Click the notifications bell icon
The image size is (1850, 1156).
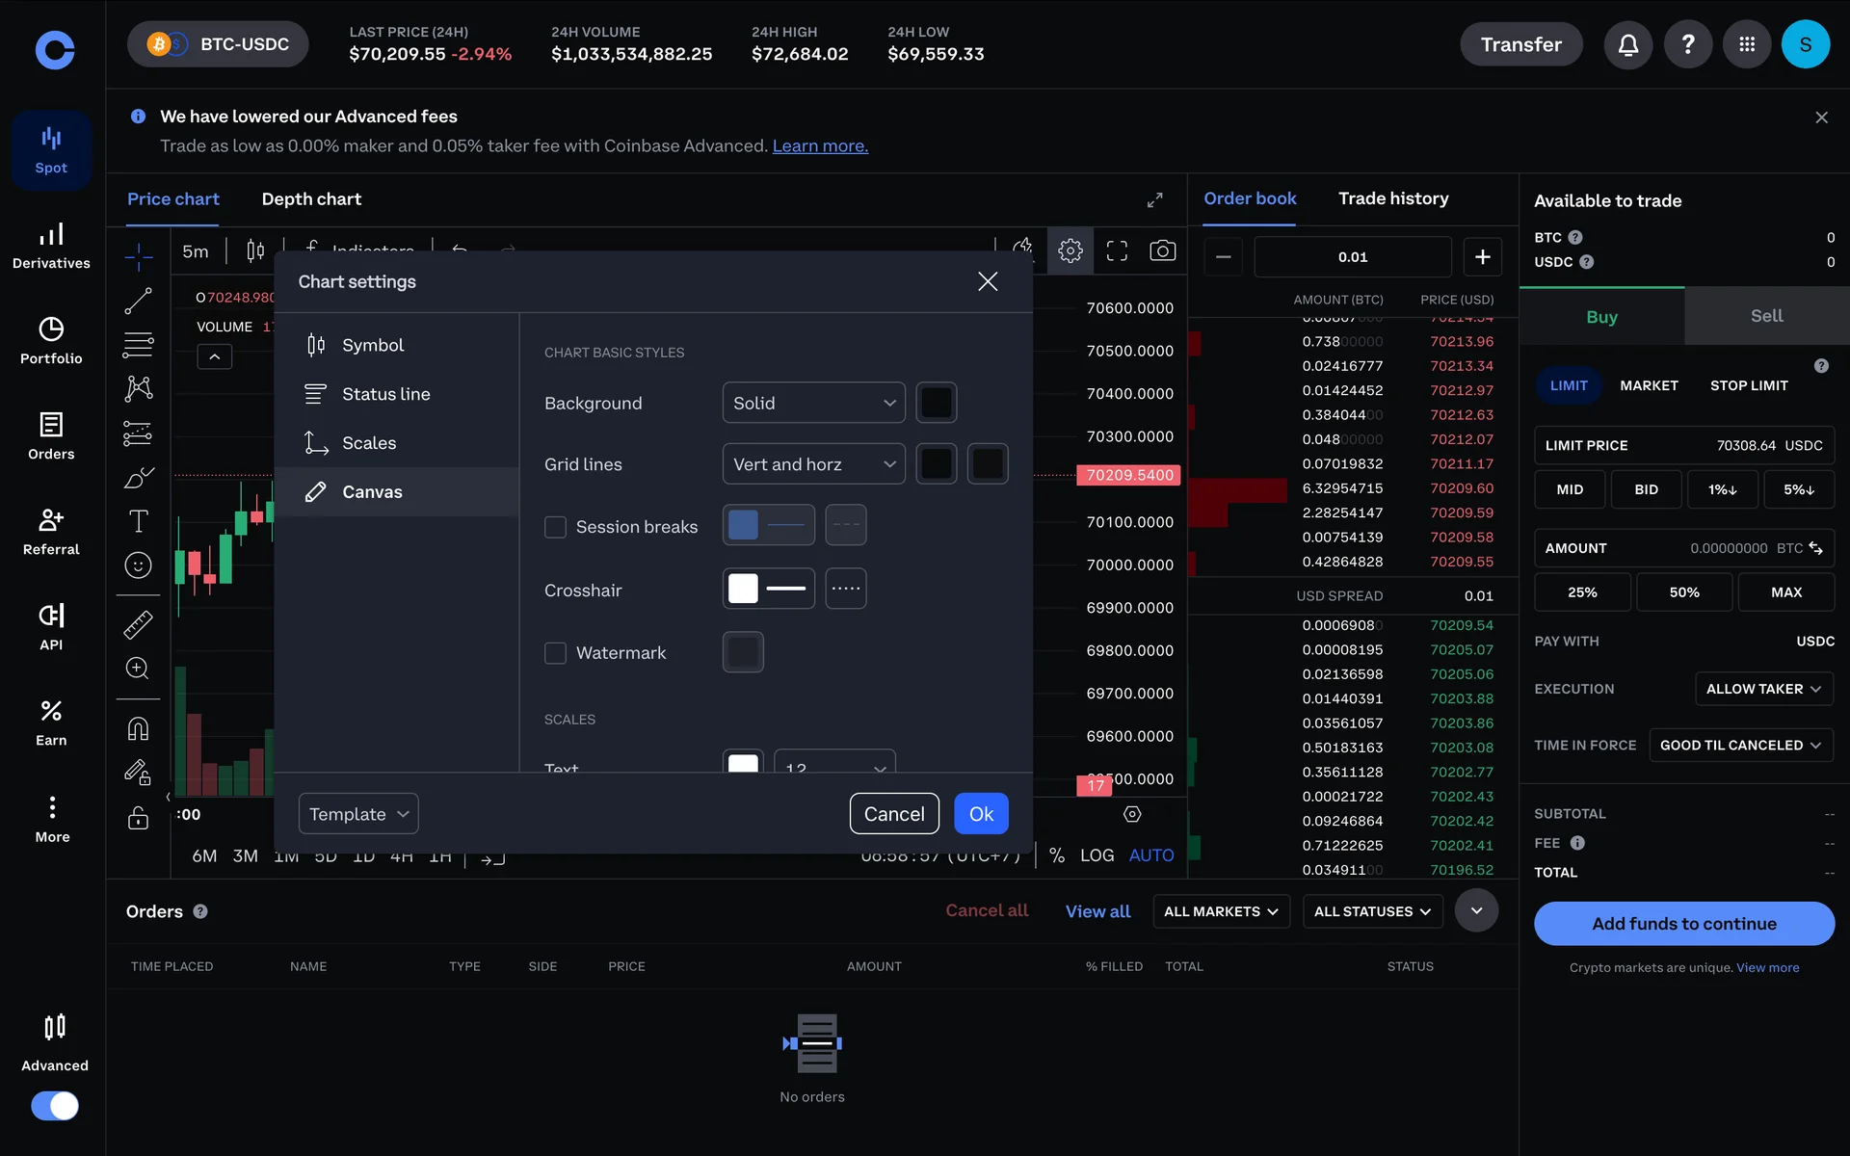pos(1627,44)
